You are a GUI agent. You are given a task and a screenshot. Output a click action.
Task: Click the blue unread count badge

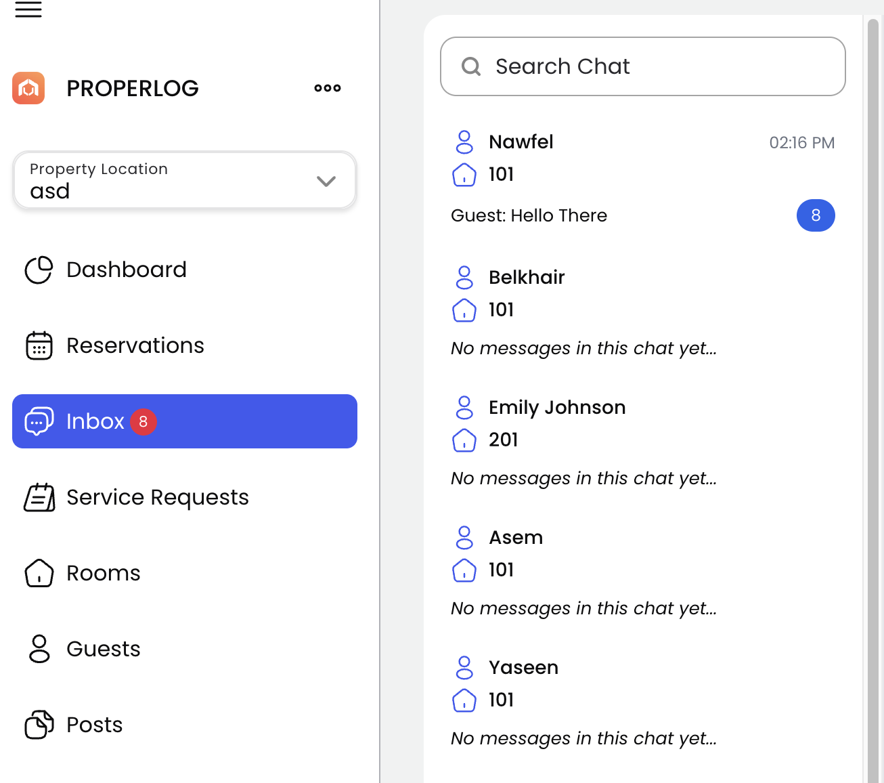(816, 215)
